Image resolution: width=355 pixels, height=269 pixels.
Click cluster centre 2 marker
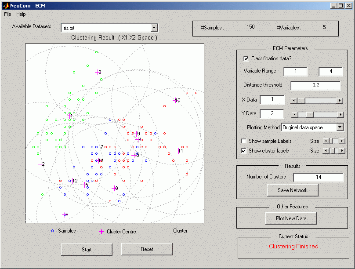[41, 164]
